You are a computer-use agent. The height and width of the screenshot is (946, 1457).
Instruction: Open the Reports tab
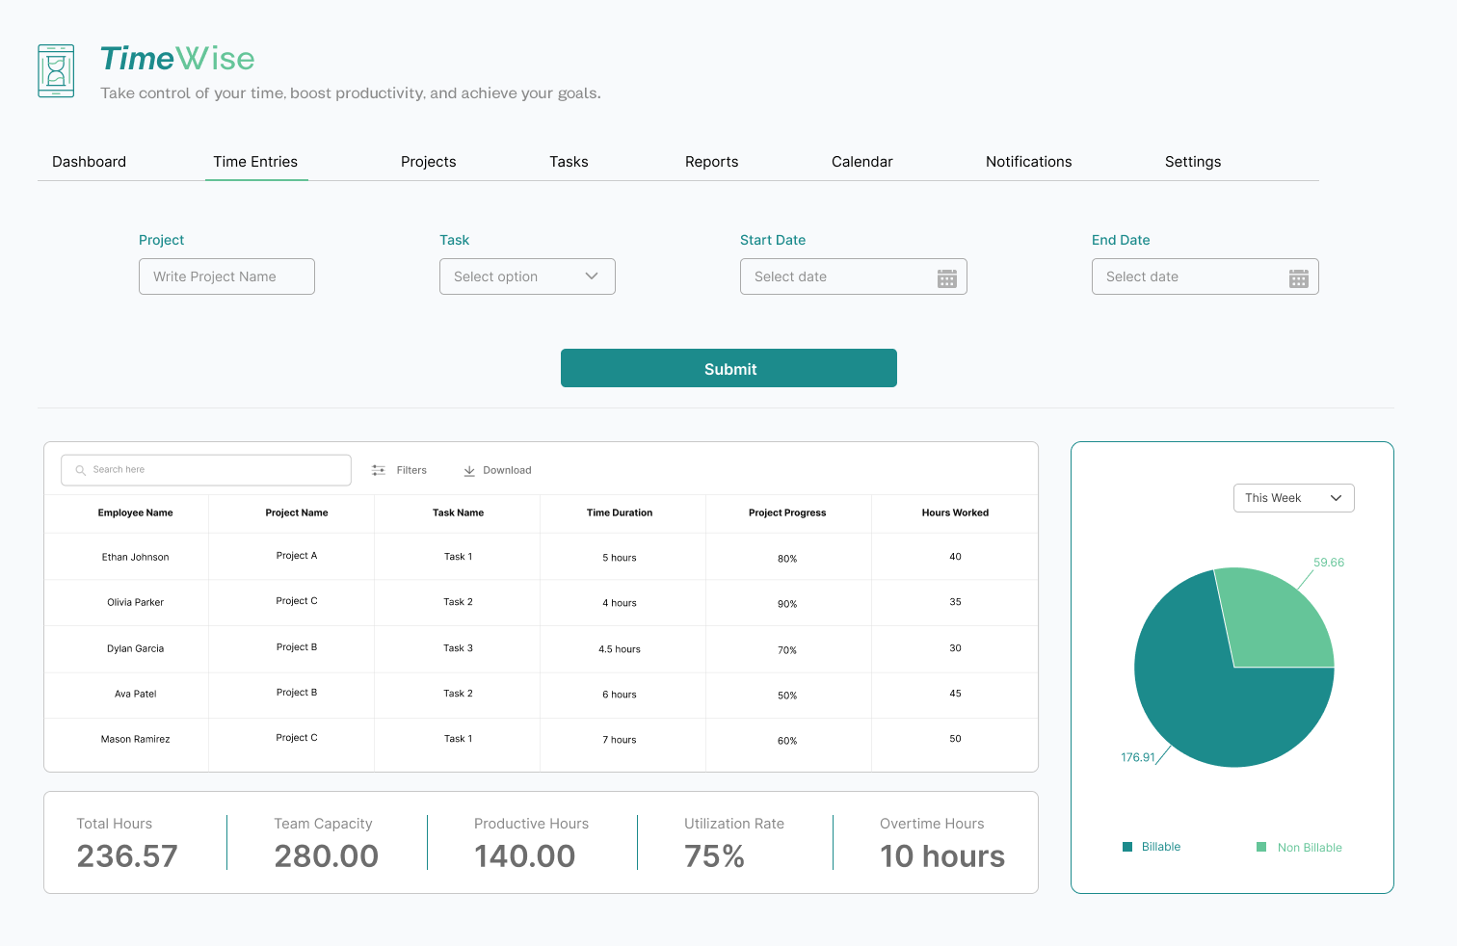tap(711, 161)
